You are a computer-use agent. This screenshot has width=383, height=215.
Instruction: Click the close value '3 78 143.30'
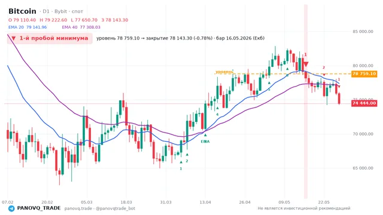point(115,20)
